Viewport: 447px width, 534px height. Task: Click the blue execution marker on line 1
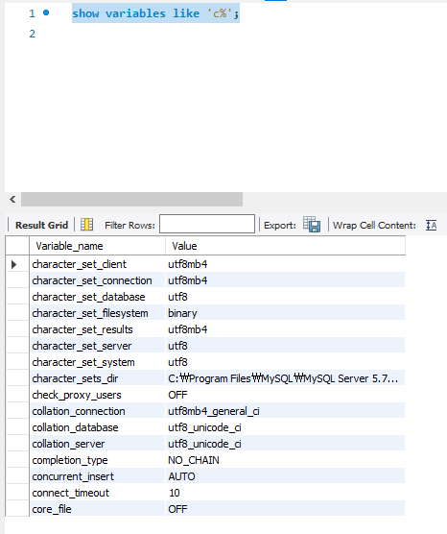pyautogui.click(x=46, y=12)
